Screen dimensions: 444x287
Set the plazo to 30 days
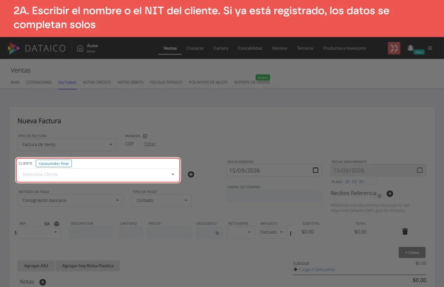pos(347,182)
